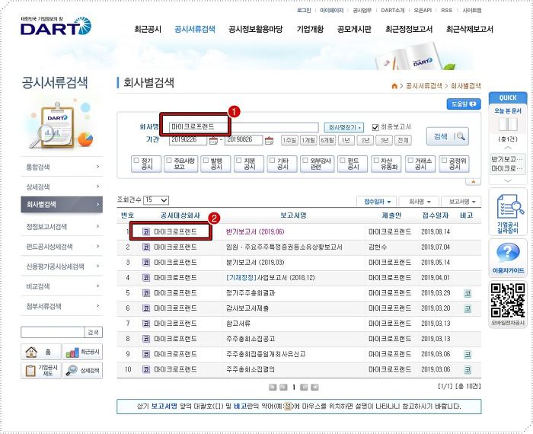Check the 외부감사 관련 checkbox
533x434 pixels.
point(305,161)
